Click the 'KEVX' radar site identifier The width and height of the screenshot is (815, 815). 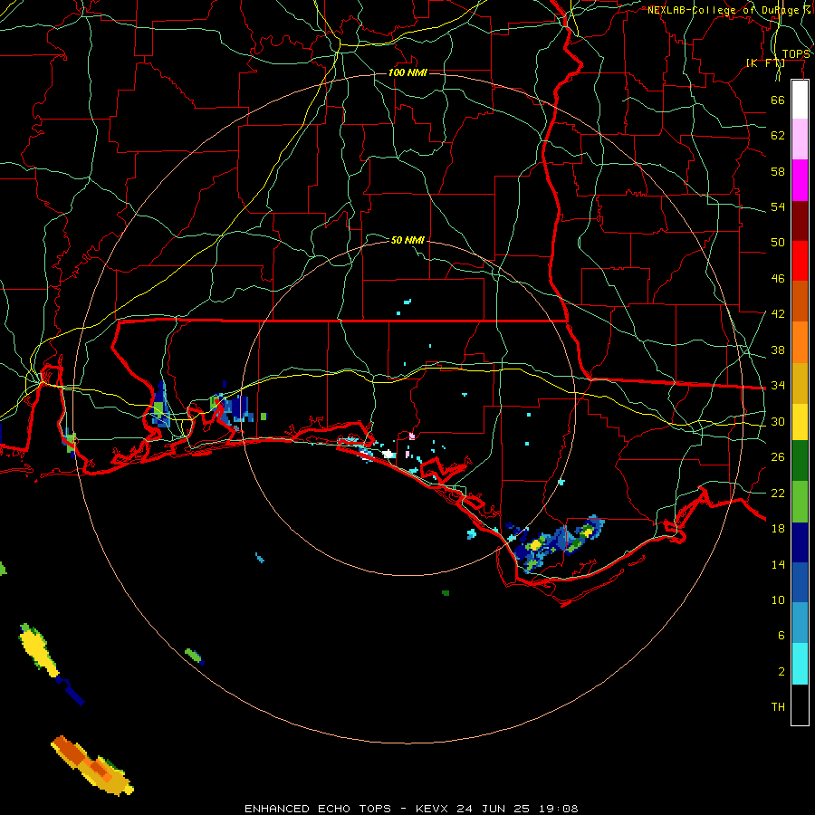click(x=434, y=809)
